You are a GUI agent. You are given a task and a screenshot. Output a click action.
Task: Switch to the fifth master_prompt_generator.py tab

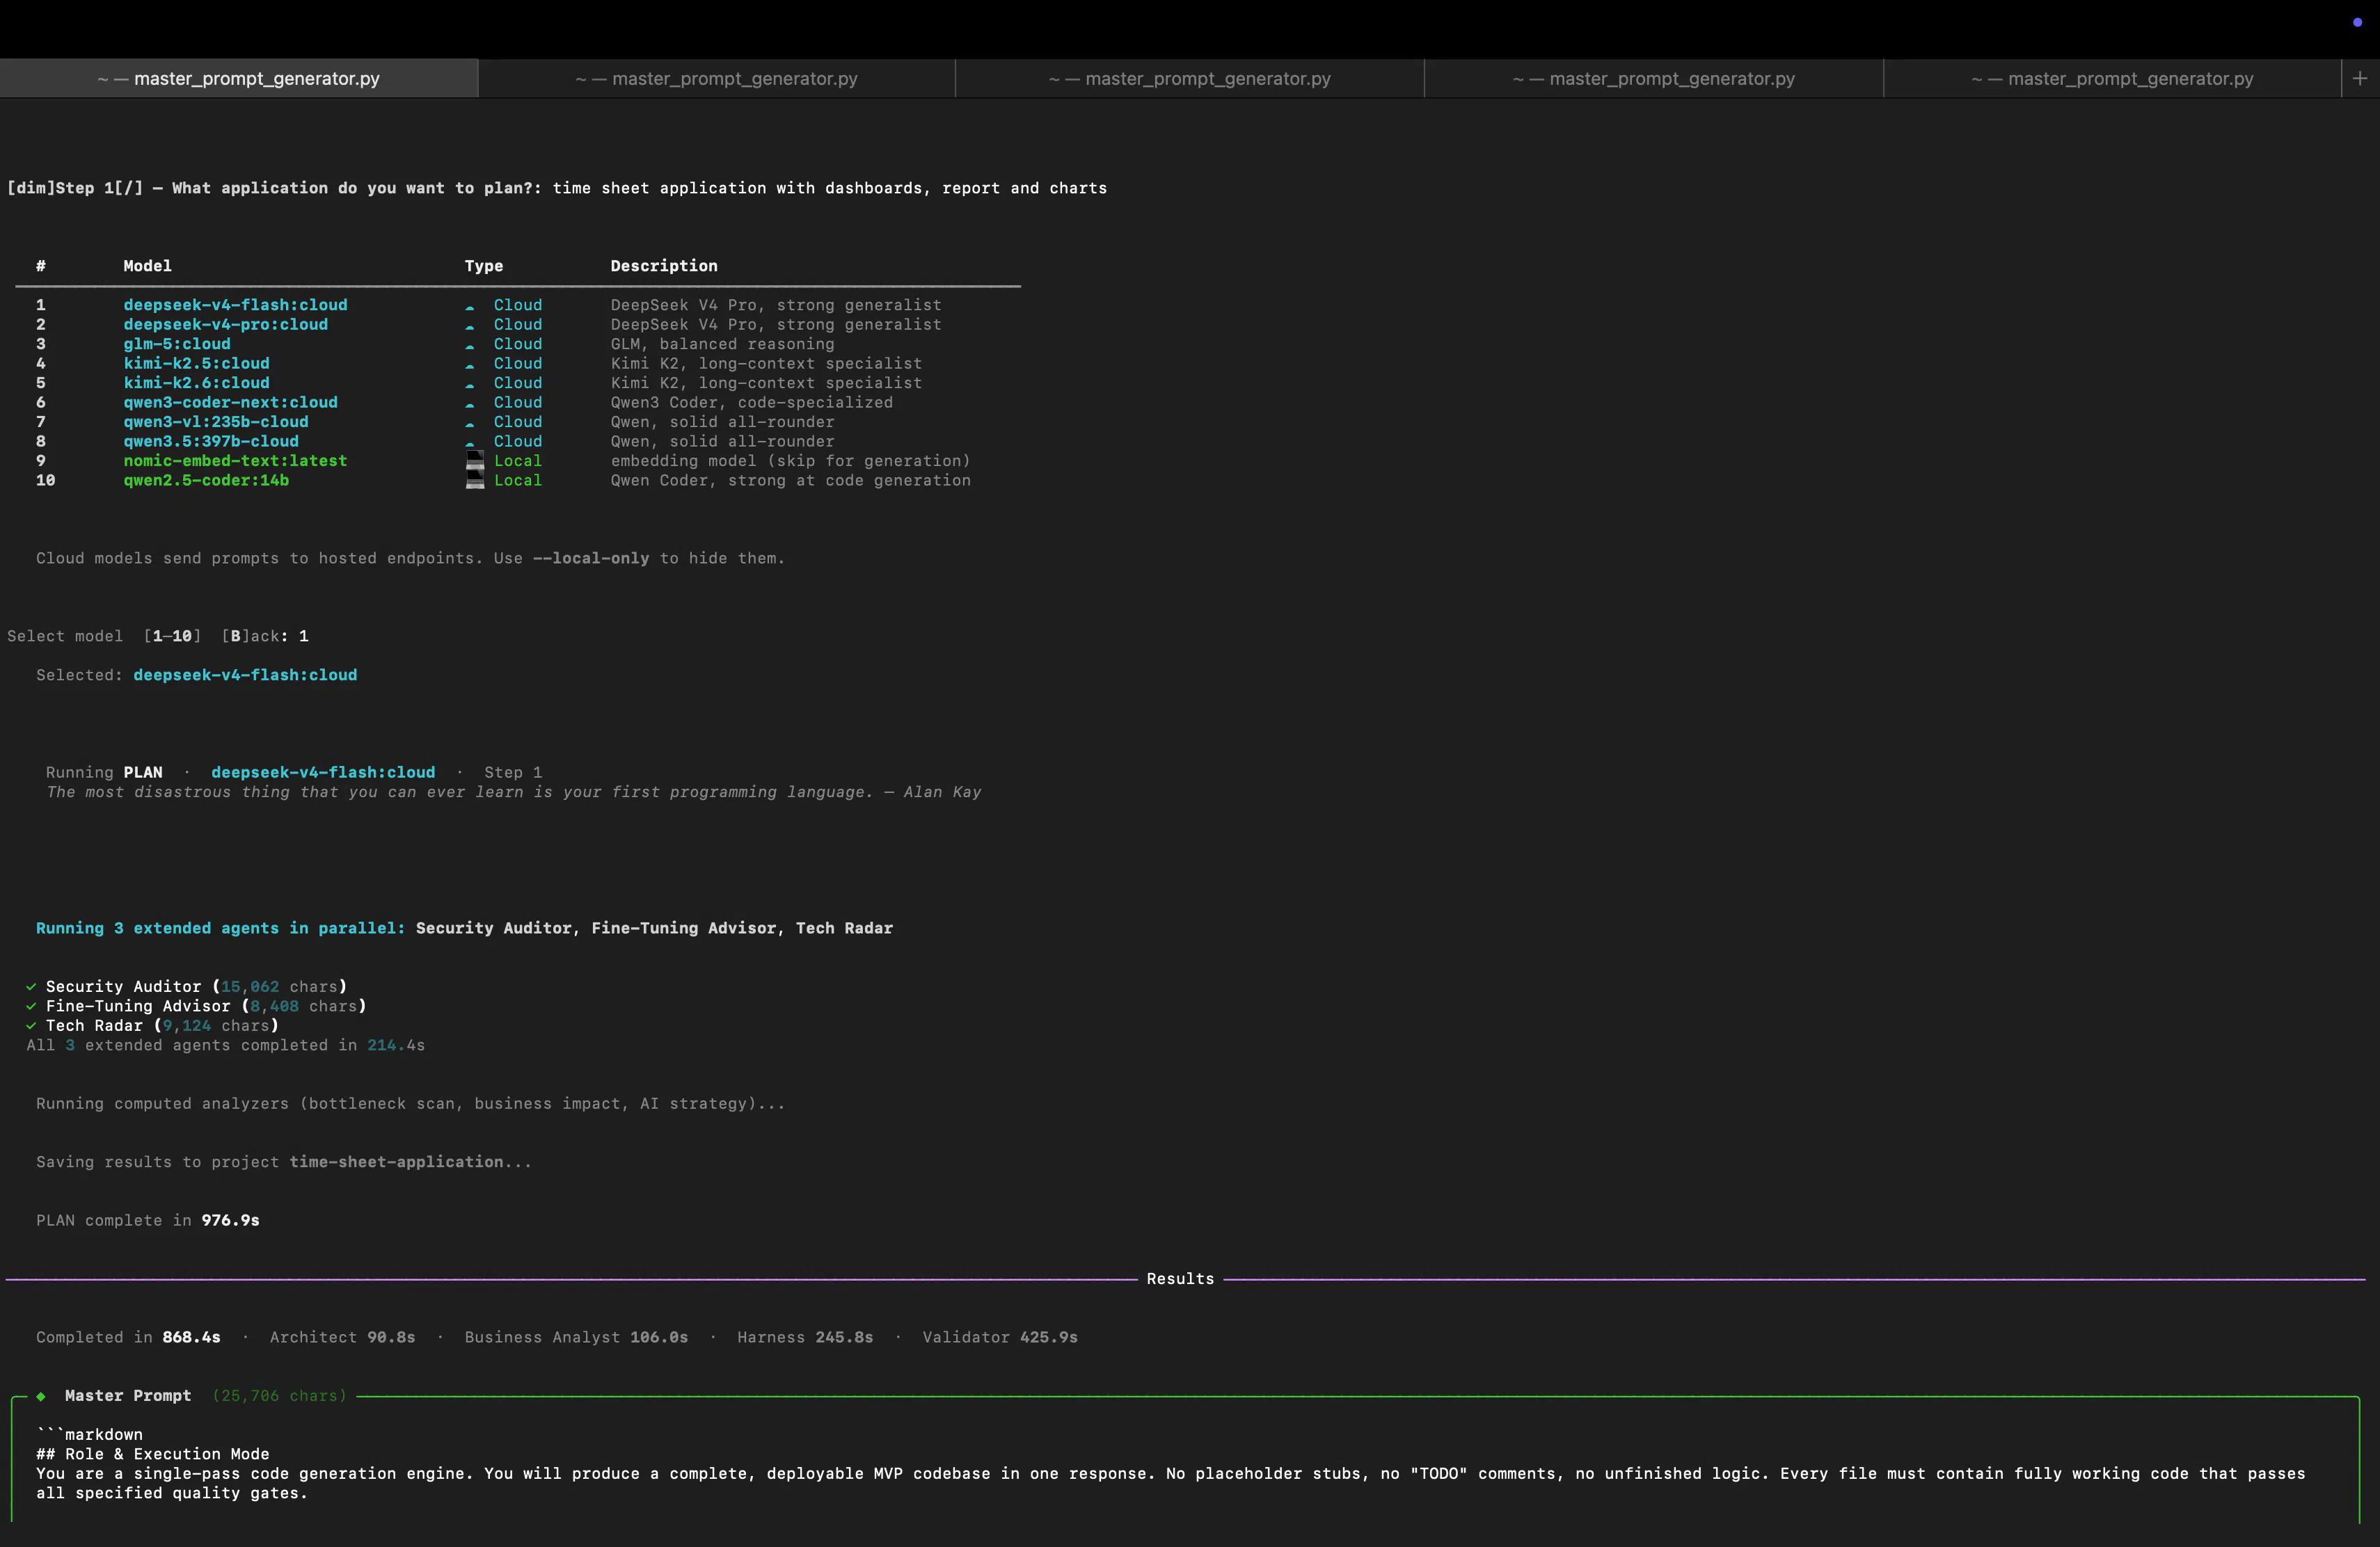[x=2112, y=78]
